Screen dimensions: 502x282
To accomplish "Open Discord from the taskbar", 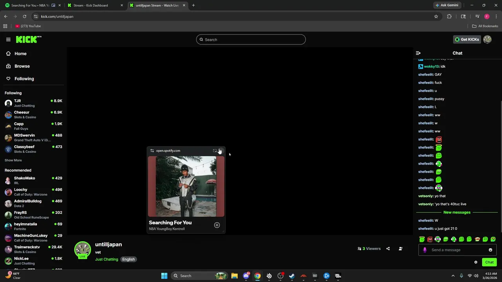I will 246,276.
